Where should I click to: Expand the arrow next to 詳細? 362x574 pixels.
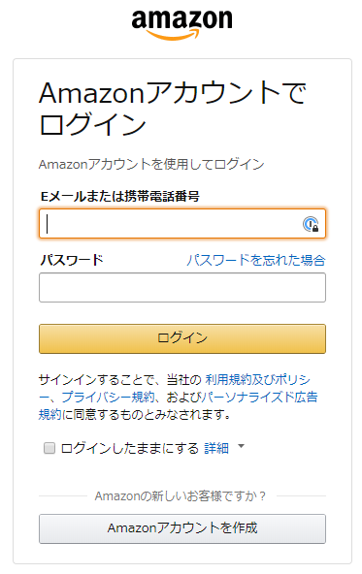(241, 446)
